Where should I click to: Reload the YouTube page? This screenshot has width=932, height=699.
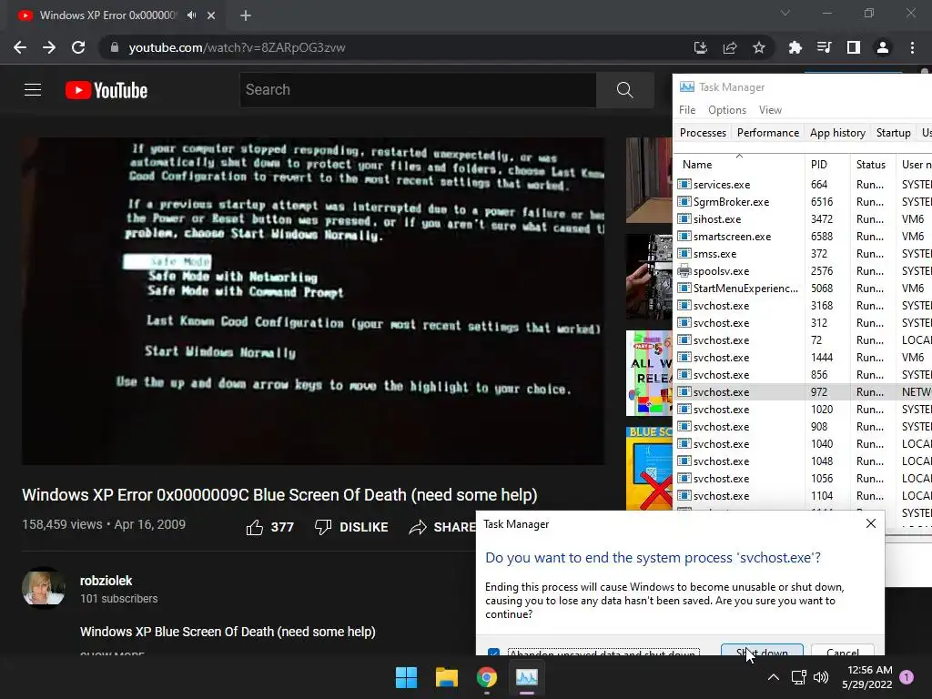(78, 47)
